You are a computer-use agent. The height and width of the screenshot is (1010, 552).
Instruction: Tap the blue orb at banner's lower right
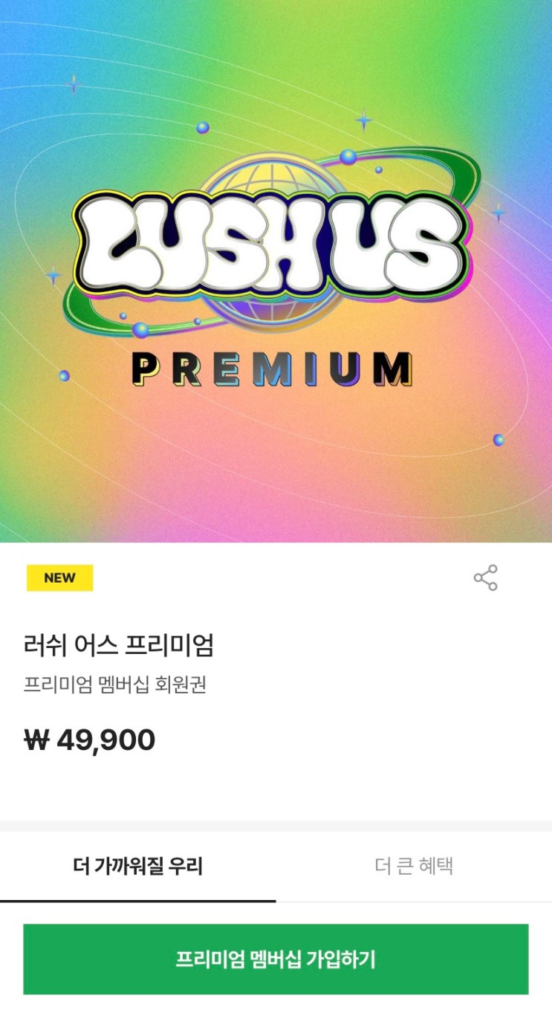tap(499, 440)
